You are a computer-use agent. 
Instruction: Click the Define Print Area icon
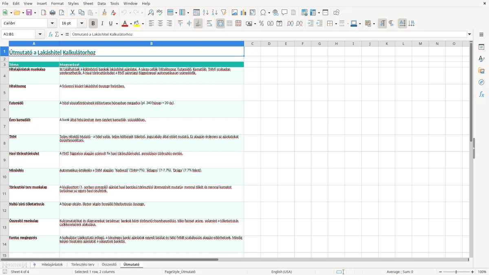click(304, 13)
